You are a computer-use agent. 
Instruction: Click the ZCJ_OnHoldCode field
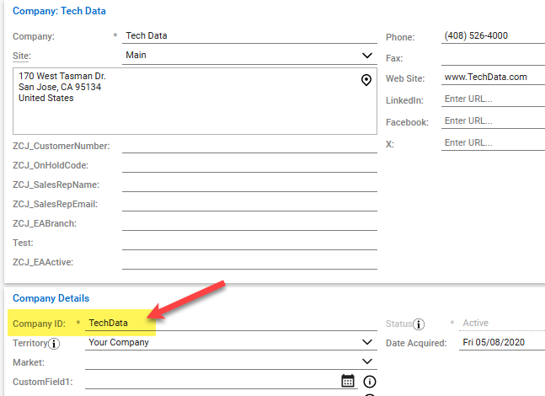pyautogui.click(x=249, y=165)
